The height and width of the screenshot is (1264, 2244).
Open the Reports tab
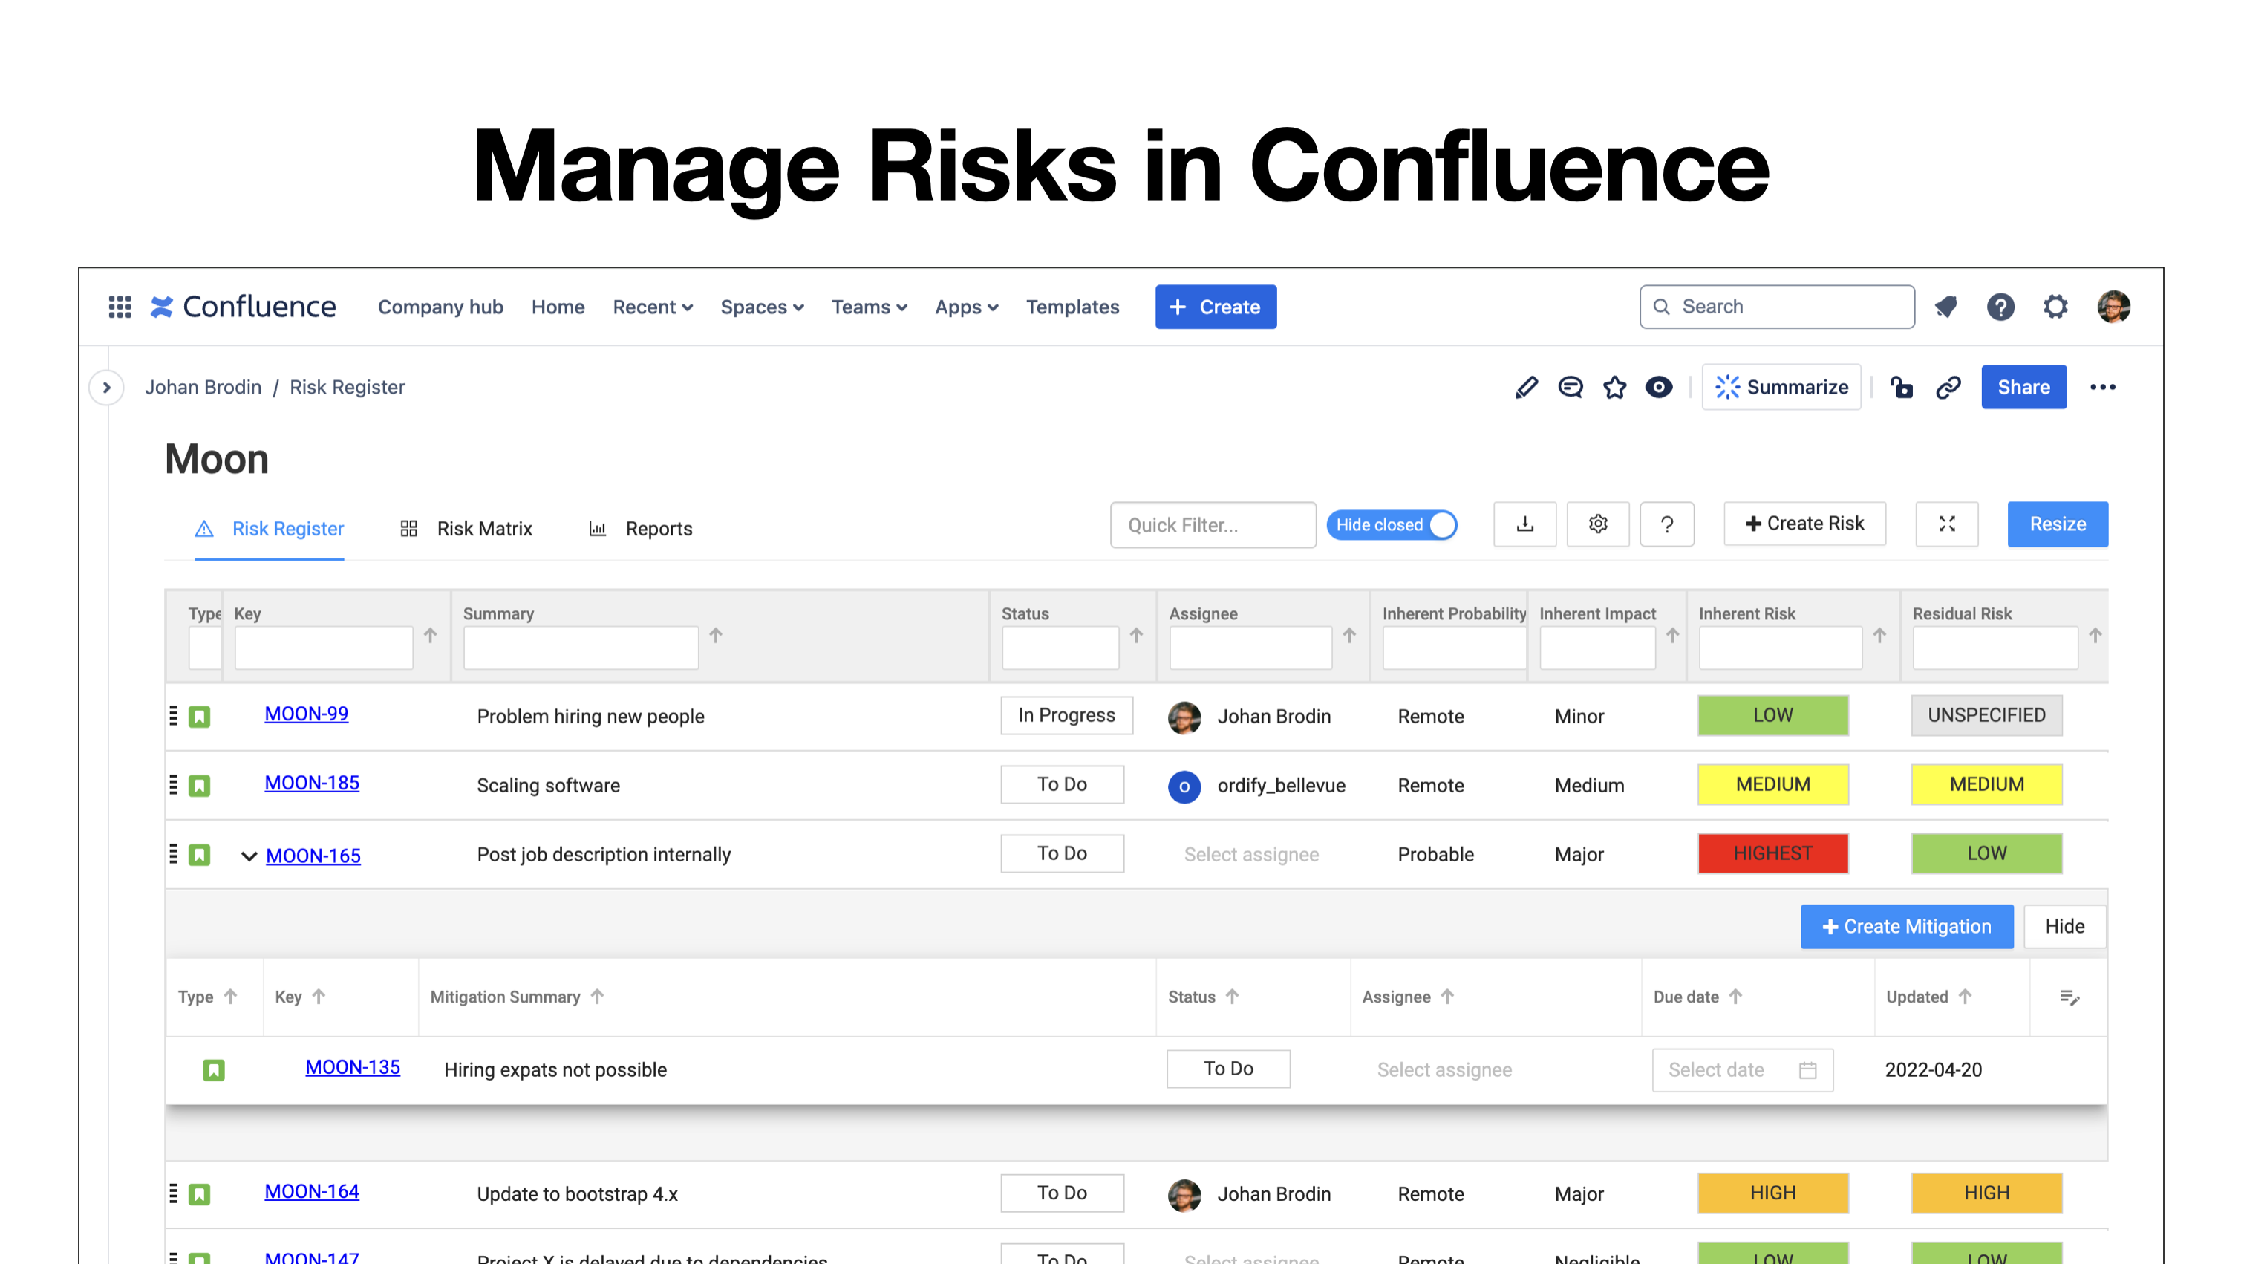pyautogui.click(x=659, y=528)
